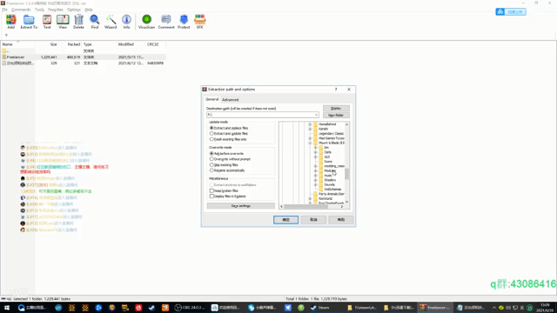The width and height of the screenshot is (557, 313).
Task: Run the VirusScan icon
Action: [146, 21]
